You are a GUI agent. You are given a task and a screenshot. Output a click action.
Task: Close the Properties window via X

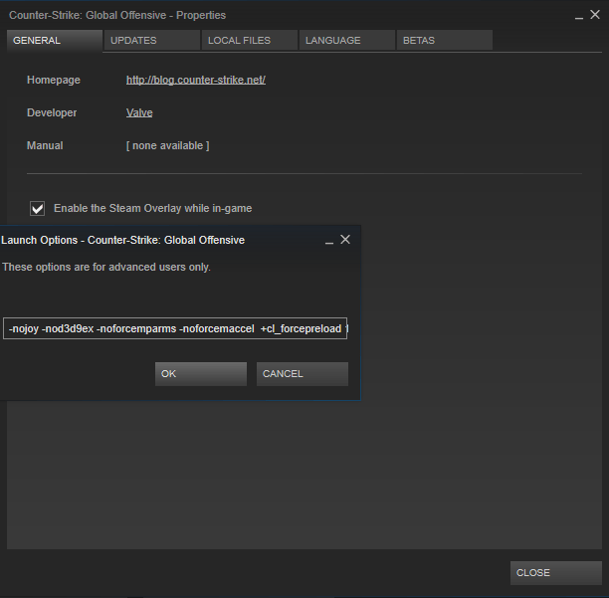click(x=595, y=15)
